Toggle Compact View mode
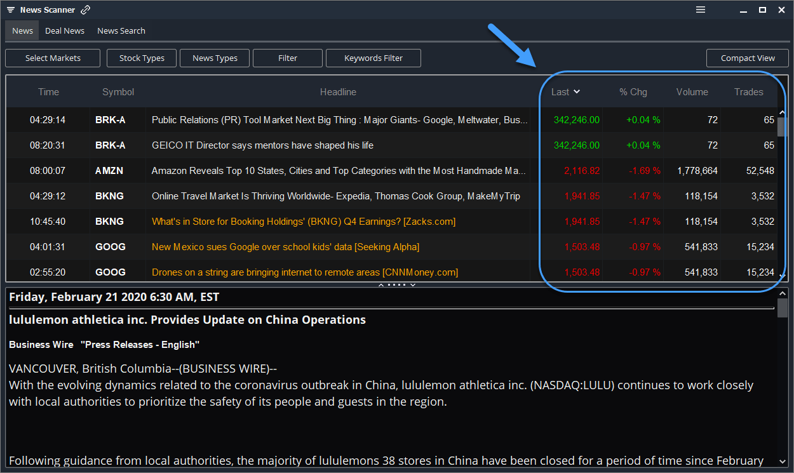 tap(748, 58)
